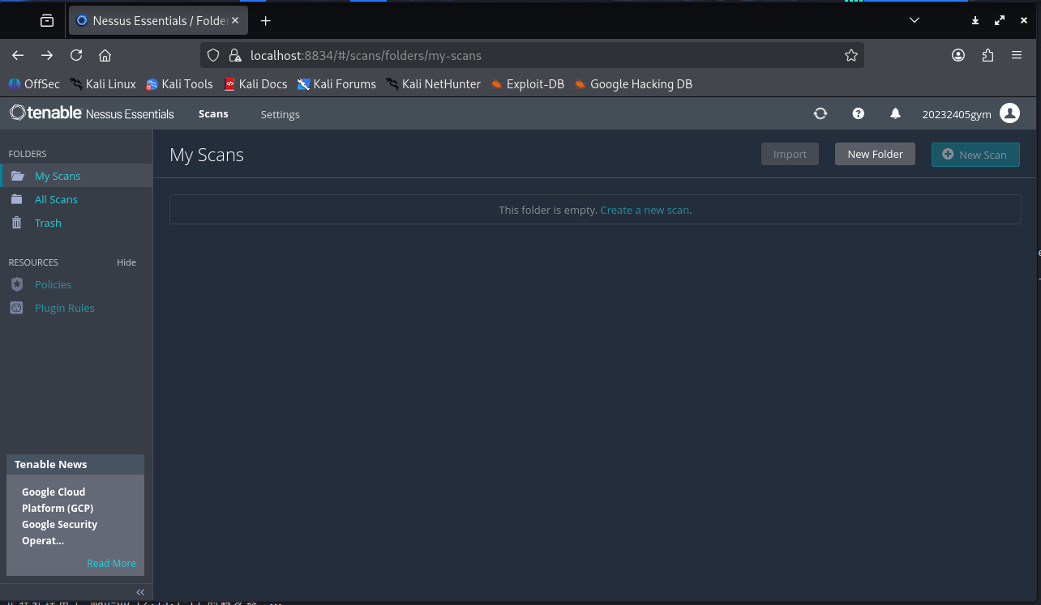The height and width of the screenshot is (605, 1041).
Task: Open the Scans top menu
Action: 213,114
